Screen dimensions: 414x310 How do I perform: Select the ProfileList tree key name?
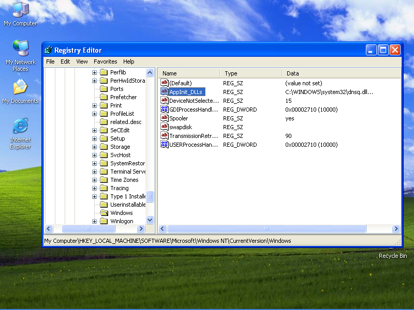(122, 114)
